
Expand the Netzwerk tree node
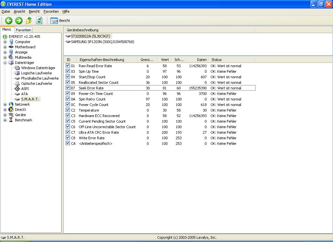(x=5, y=104)
